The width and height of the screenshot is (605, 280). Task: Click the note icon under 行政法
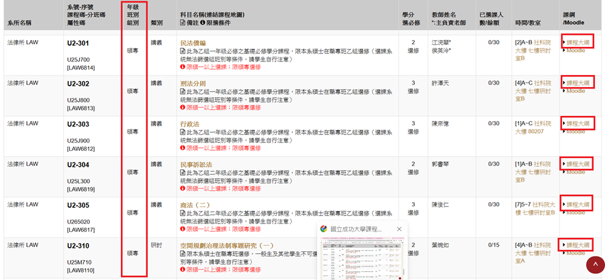(x=183, y=133)
